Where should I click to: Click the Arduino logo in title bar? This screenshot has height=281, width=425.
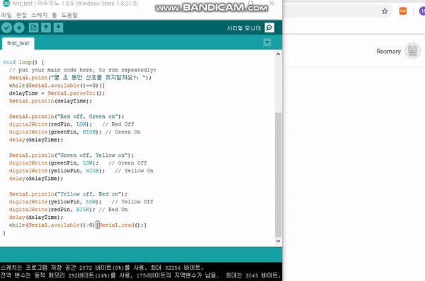(6, 4)
